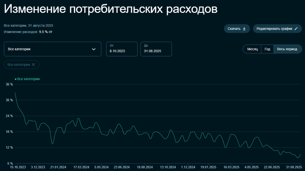This screenshot has height=171, width=305.
Task: Open the 'До' end date field
Action: (156, 49)
